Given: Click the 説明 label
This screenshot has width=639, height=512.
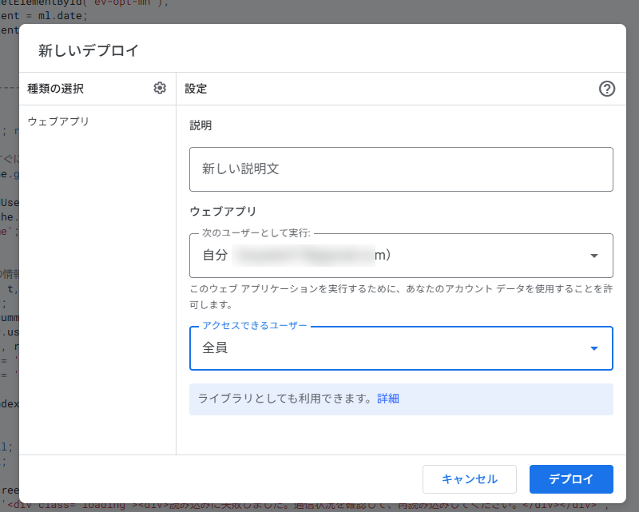Looking at the screenshot, I should click(200, 125).
